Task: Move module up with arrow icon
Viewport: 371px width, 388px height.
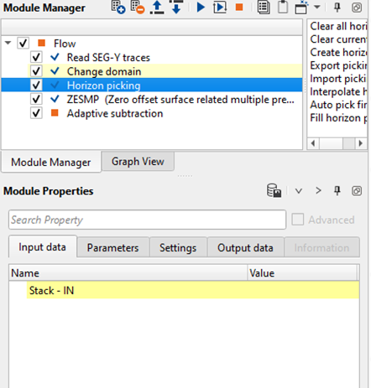Action: pyautogui.click(x=157, y=7)
